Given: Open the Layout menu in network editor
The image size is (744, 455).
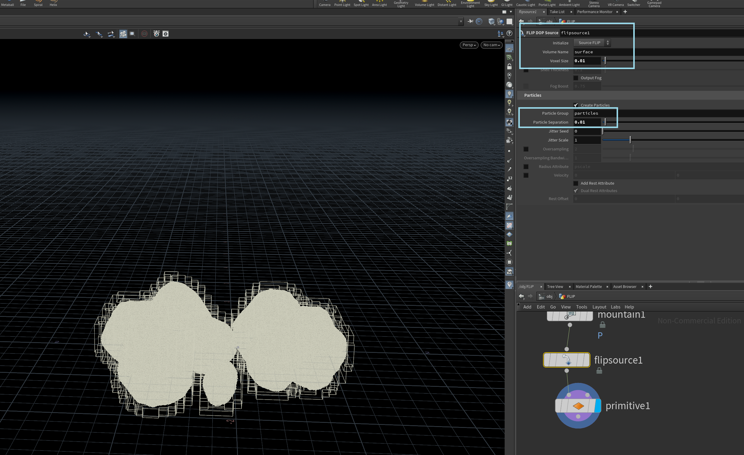Looking at the screenshot, I should tap(599, 307).
